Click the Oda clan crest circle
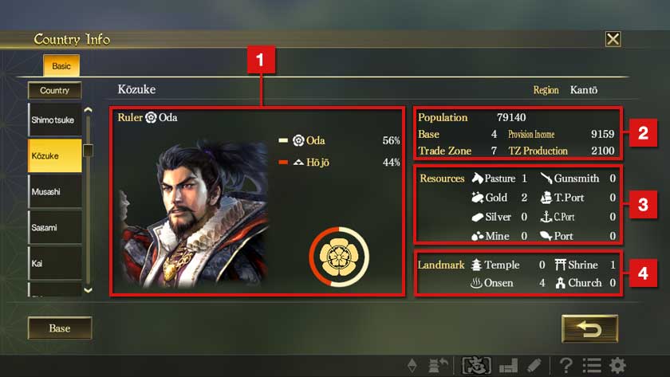Image resolution: width=670 pixels, height=377 pixels. [x=339, y=257]
